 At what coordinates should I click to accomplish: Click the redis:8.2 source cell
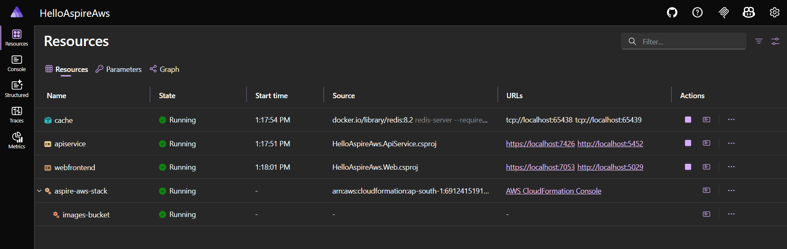click(x=410, y=120)
